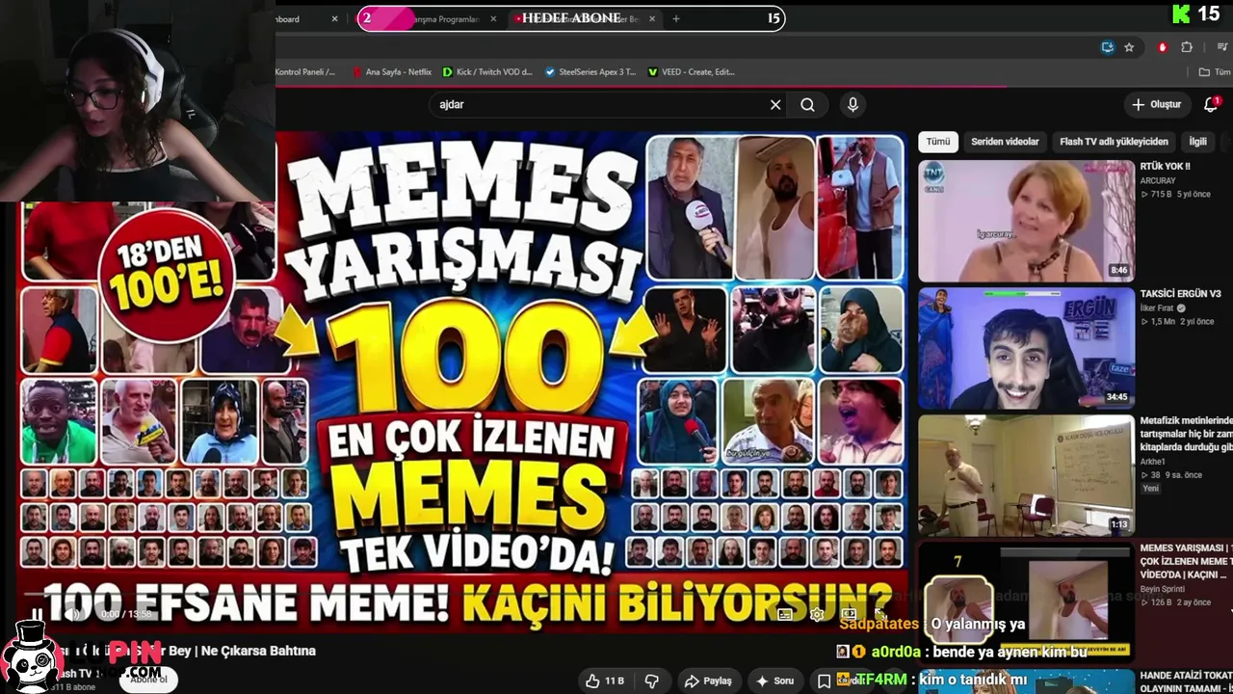Click the Soru ask button

774,681
